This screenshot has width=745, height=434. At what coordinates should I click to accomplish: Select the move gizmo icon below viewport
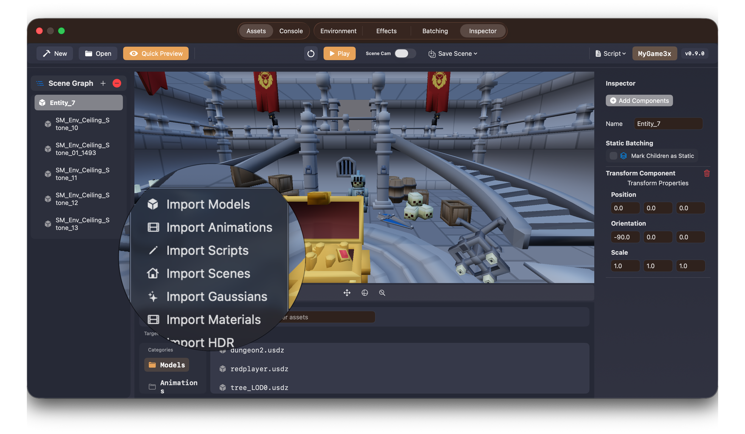click(347, 293)
